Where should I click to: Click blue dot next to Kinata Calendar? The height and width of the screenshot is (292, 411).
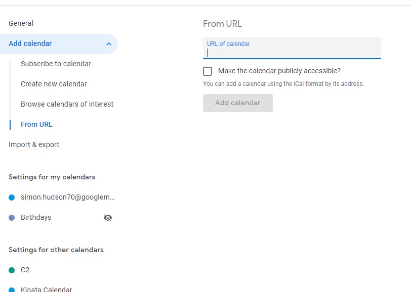pyautogui.click(x=12, y=289)
